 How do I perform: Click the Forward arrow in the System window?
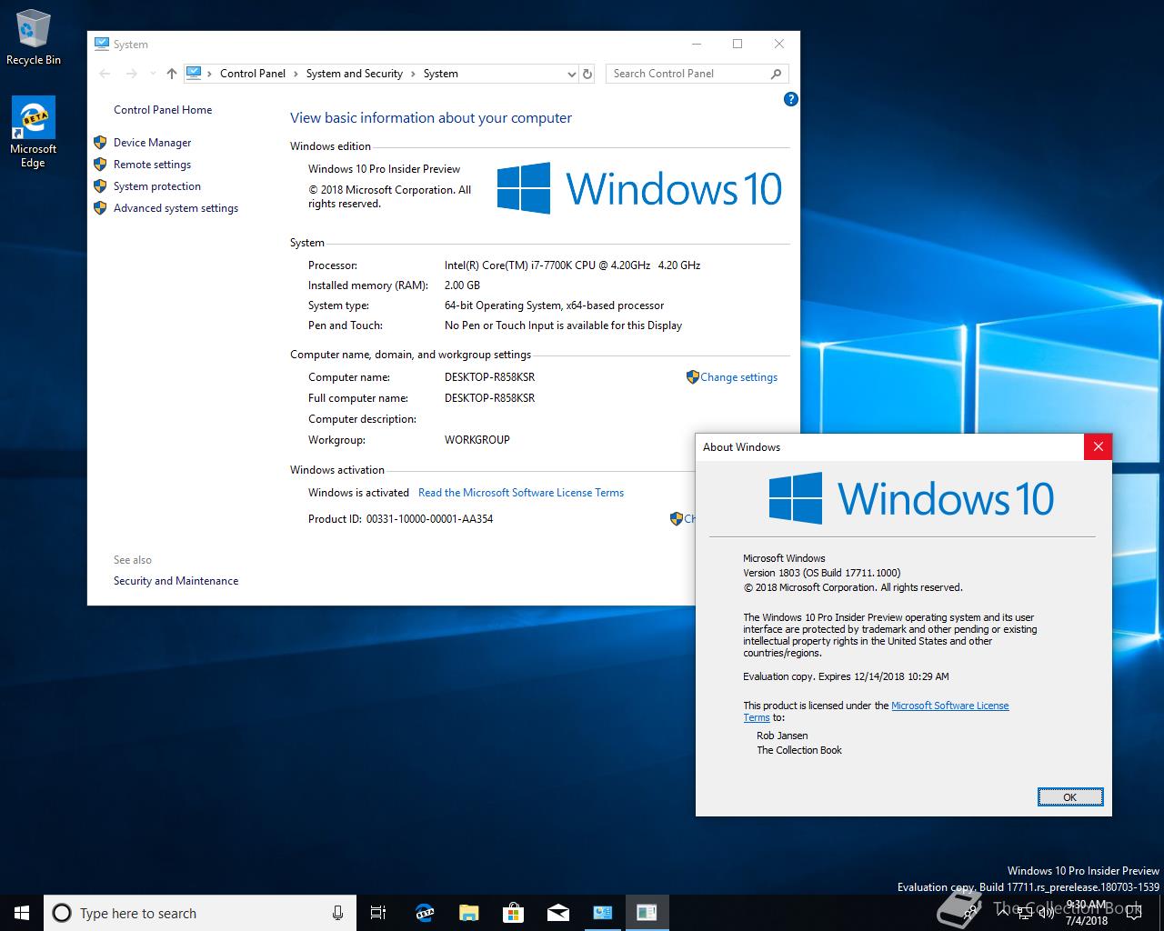pos(132,74)
